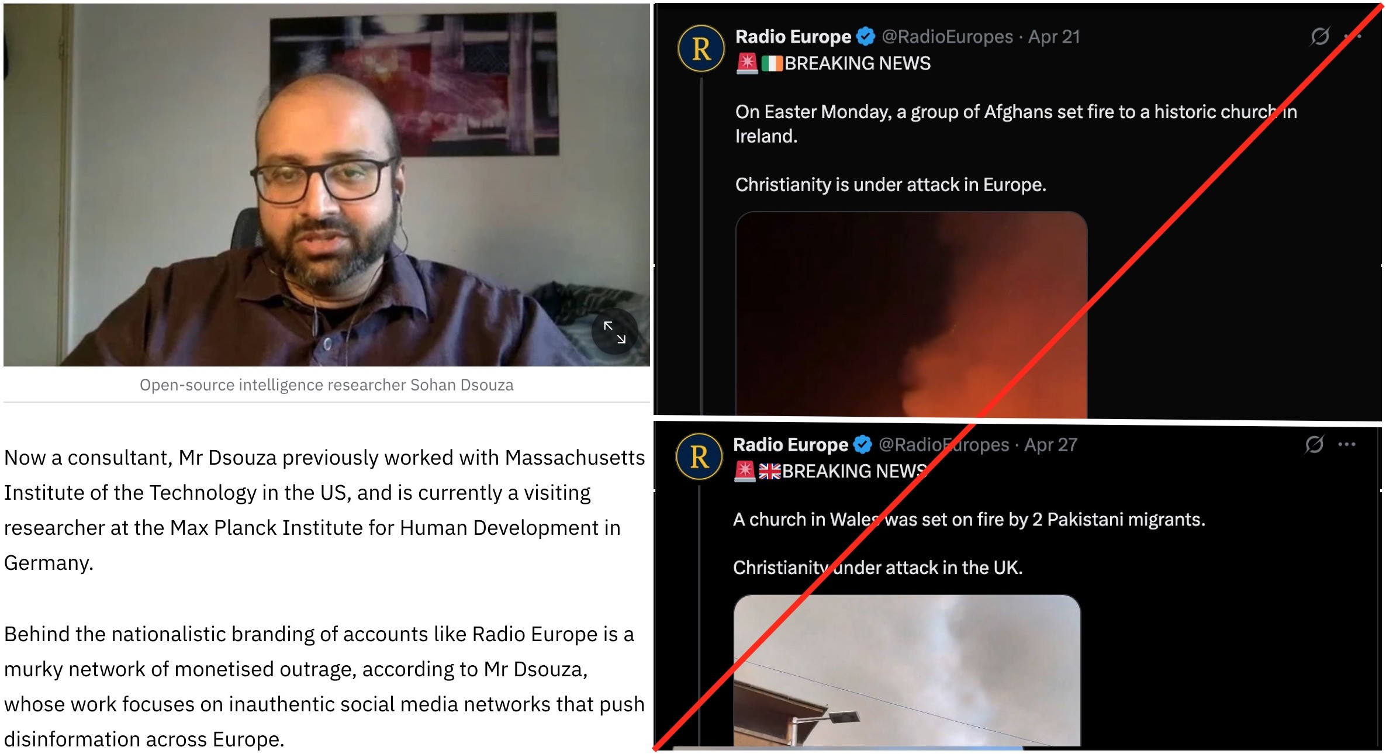Click the Ireland flag emoji before BREAKING NEWS
This screenshot has height=754, width=1386.
point(772,63)
